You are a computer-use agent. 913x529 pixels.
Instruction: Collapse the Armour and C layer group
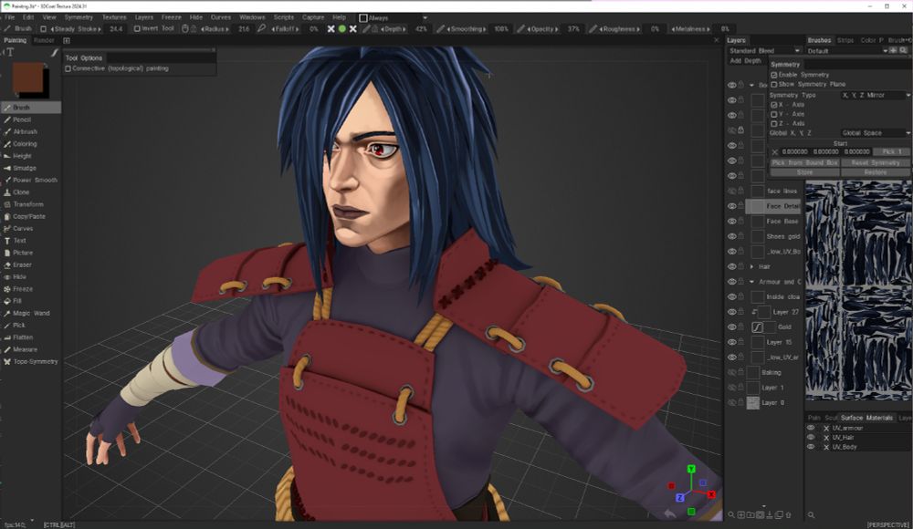tap(751, 282)
